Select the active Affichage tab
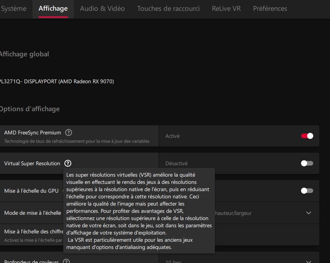Image resolution: width=330 pixels, height=263 pixels. coord(53,9)
